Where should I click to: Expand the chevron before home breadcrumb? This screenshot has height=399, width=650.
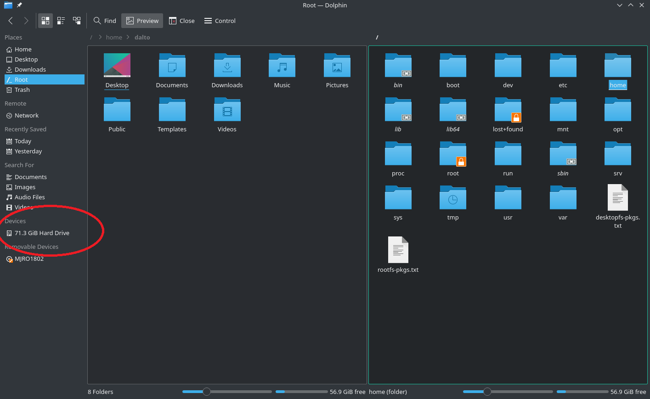[100, 37]
